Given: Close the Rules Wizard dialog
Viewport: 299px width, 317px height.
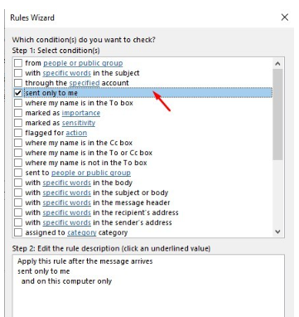Looking at the screenshot, I should [x=285, y=17].
